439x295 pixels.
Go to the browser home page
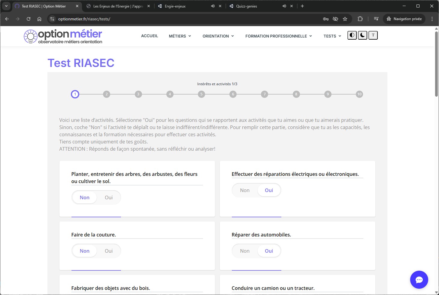pyautogui.click(x=39, y=19)
